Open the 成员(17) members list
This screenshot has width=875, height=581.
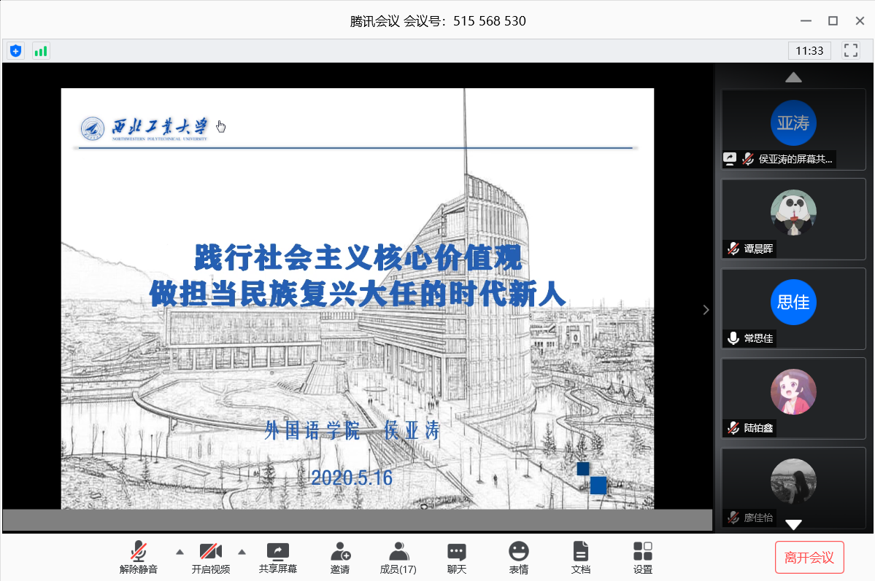398,558
